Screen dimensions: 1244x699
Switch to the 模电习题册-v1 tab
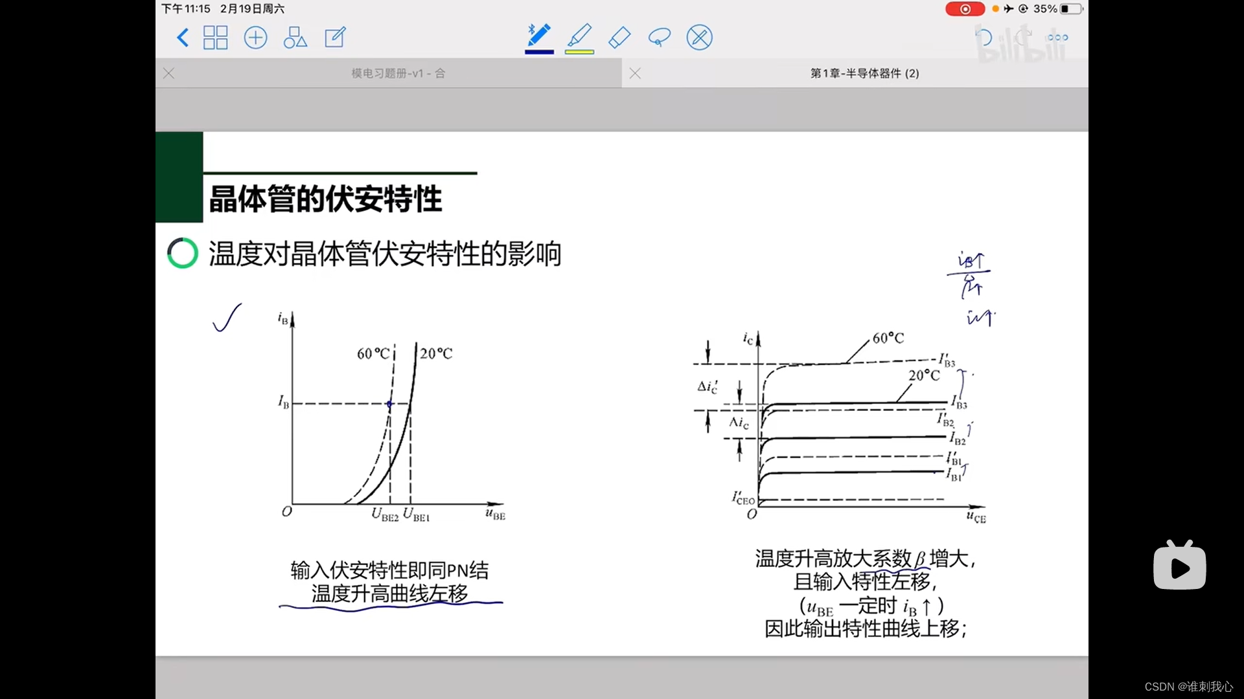(398, 73)
